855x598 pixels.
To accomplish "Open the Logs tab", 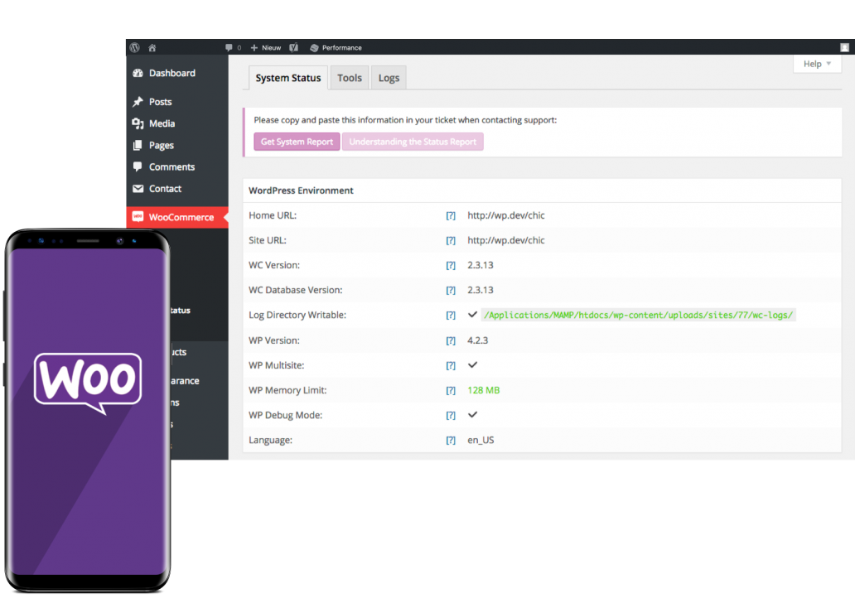I will click(x=388, y=77).
